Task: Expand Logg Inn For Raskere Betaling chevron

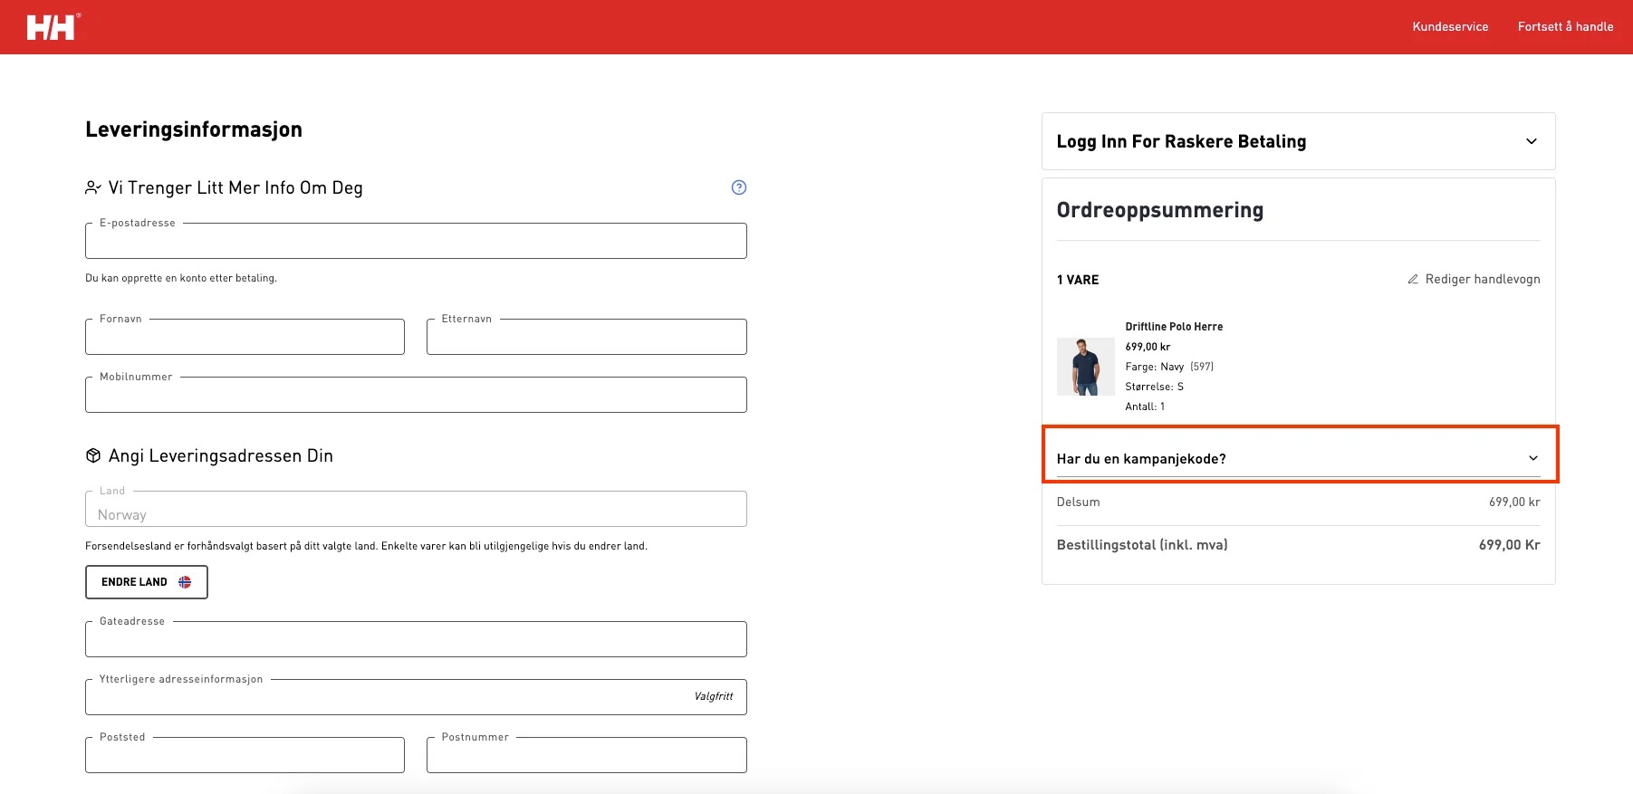Action: 1532,141
